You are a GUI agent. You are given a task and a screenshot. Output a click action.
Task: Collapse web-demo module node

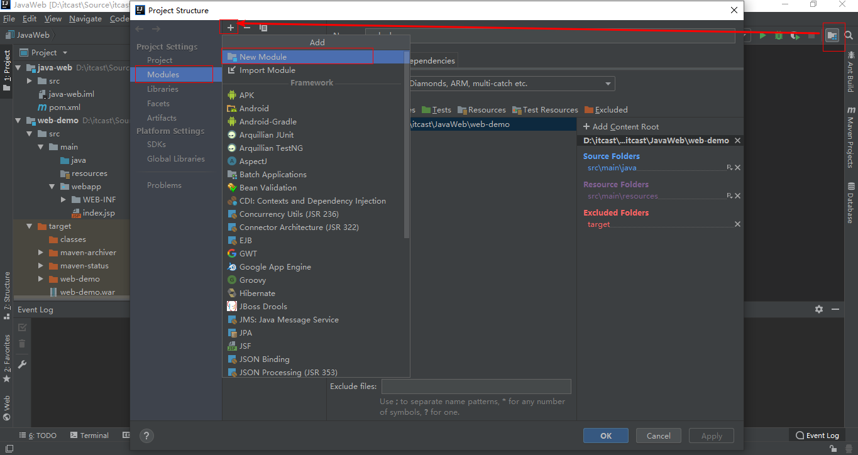tap(18, 121)
